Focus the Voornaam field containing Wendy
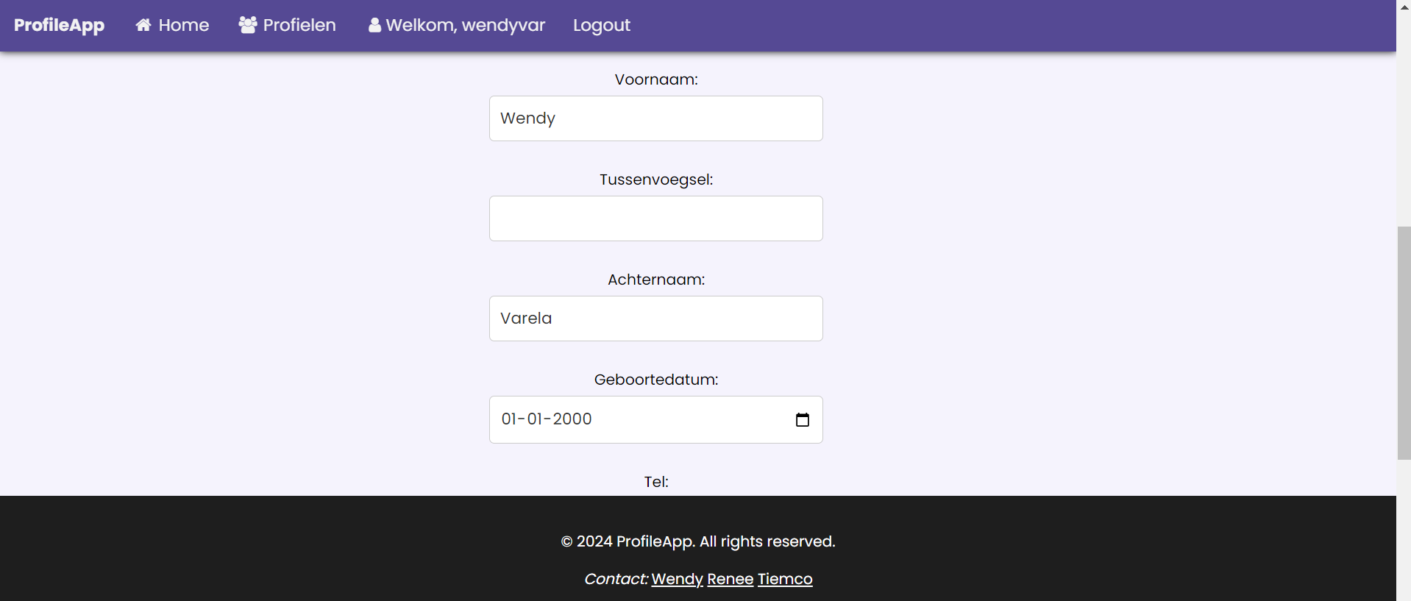 click(x=655, y=118)
